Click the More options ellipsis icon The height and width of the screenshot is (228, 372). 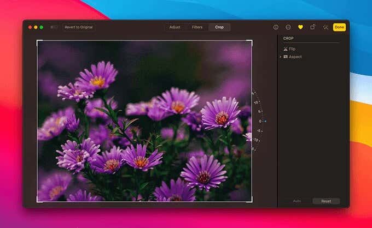(x=288, y=27)
